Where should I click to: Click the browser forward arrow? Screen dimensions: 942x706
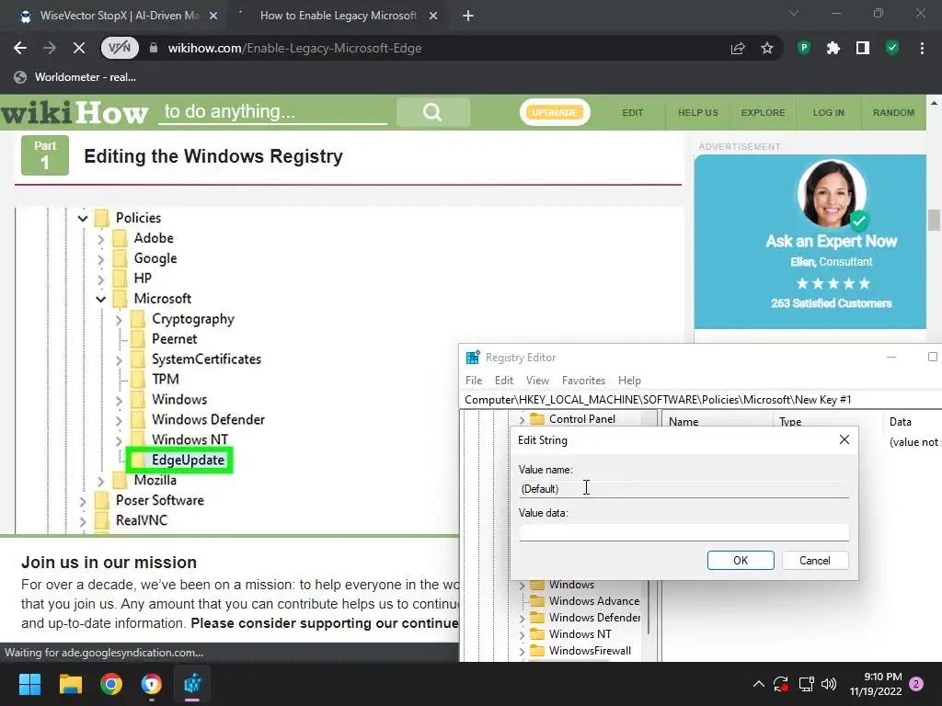pyautogui.click(x=50, y=48)
